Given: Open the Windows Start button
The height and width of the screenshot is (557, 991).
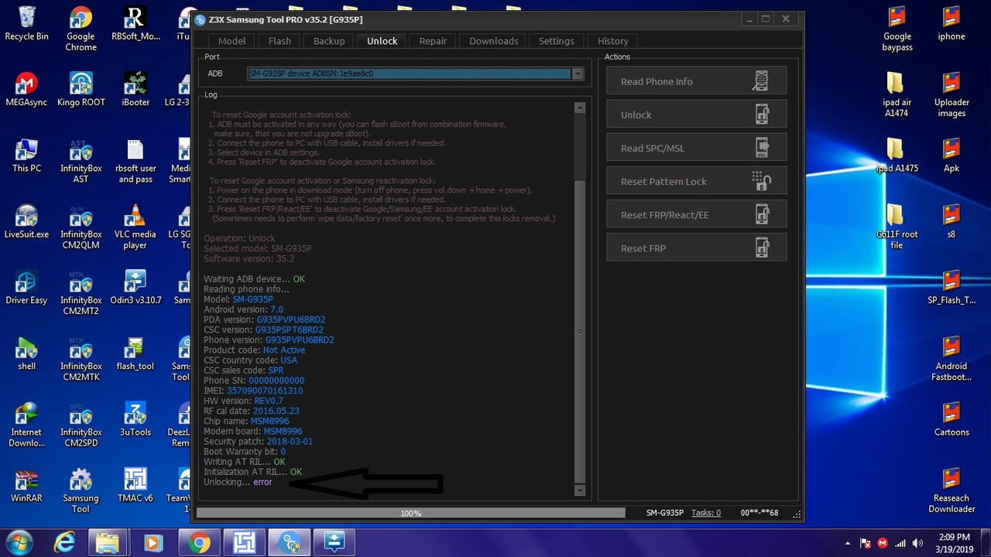Looking at the screenshot, I should (x=19, y=542).
